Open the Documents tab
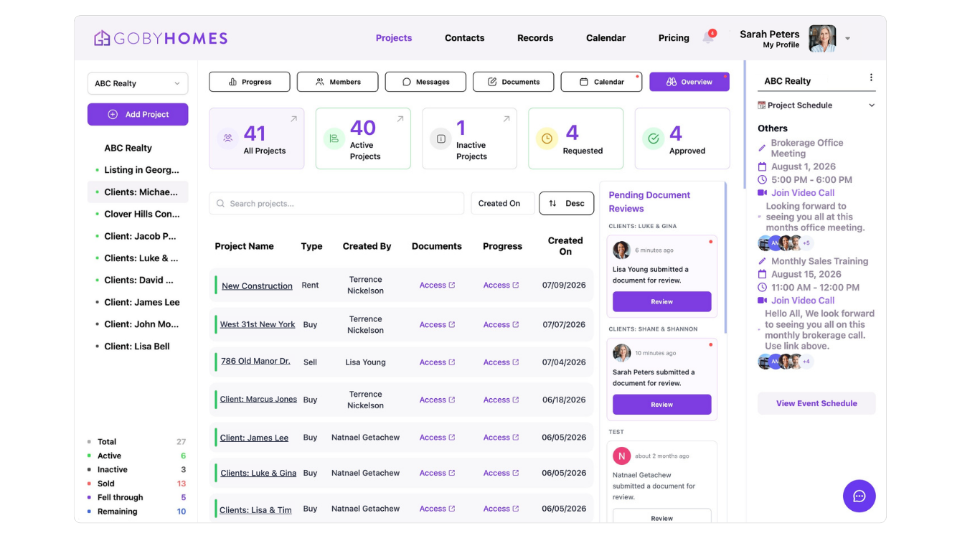 (x=514, y=82)
